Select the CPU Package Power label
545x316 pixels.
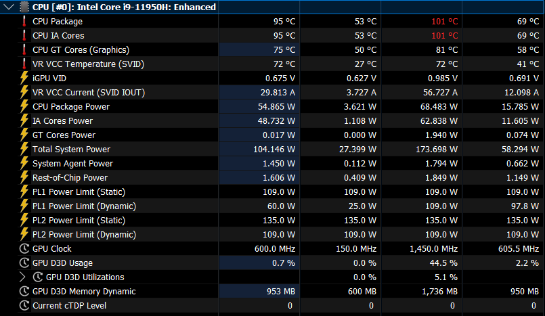coord(71,107)
